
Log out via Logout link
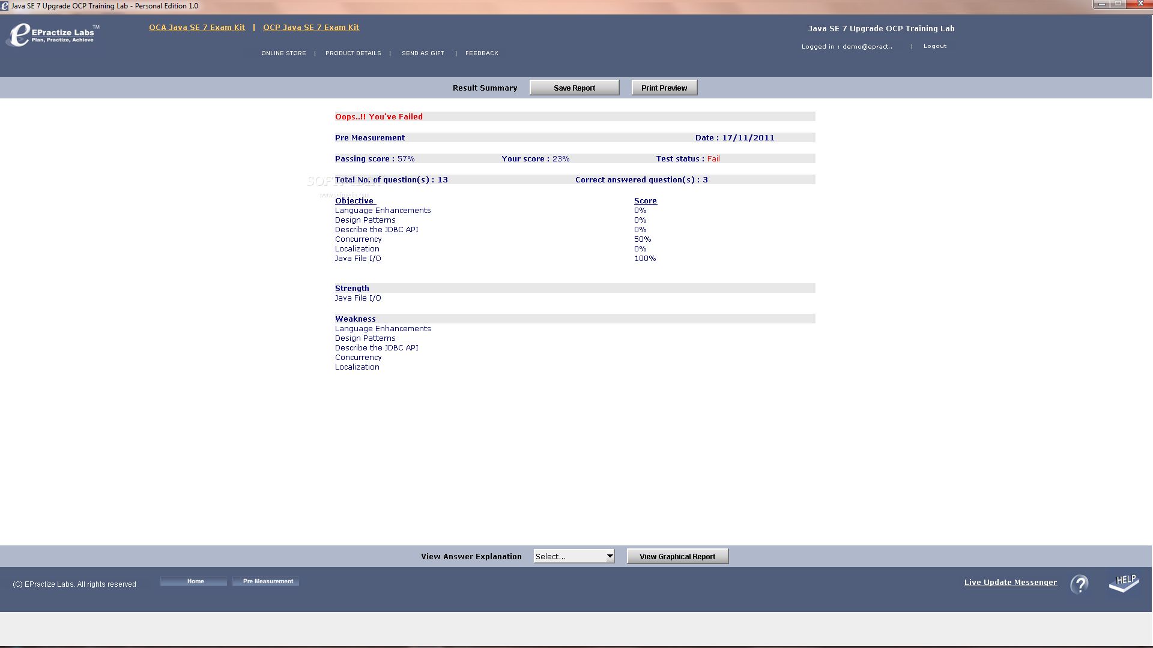click(935, 46)
